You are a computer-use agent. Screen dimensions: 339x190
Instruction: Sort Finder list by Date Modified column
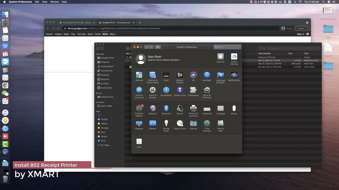pos(264,54)
